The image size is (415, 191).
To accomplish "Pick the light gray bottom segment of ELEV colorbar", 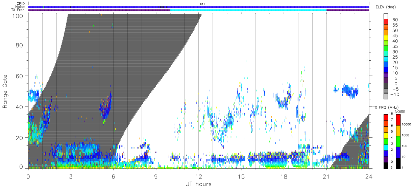I will pos(386,96).
